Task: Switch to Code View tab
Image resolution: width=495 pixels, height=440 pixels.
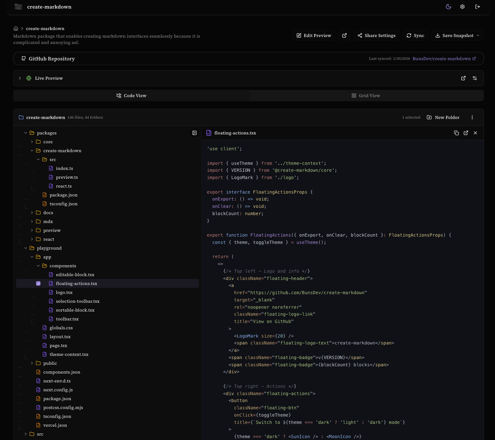Action: (131, 96)
